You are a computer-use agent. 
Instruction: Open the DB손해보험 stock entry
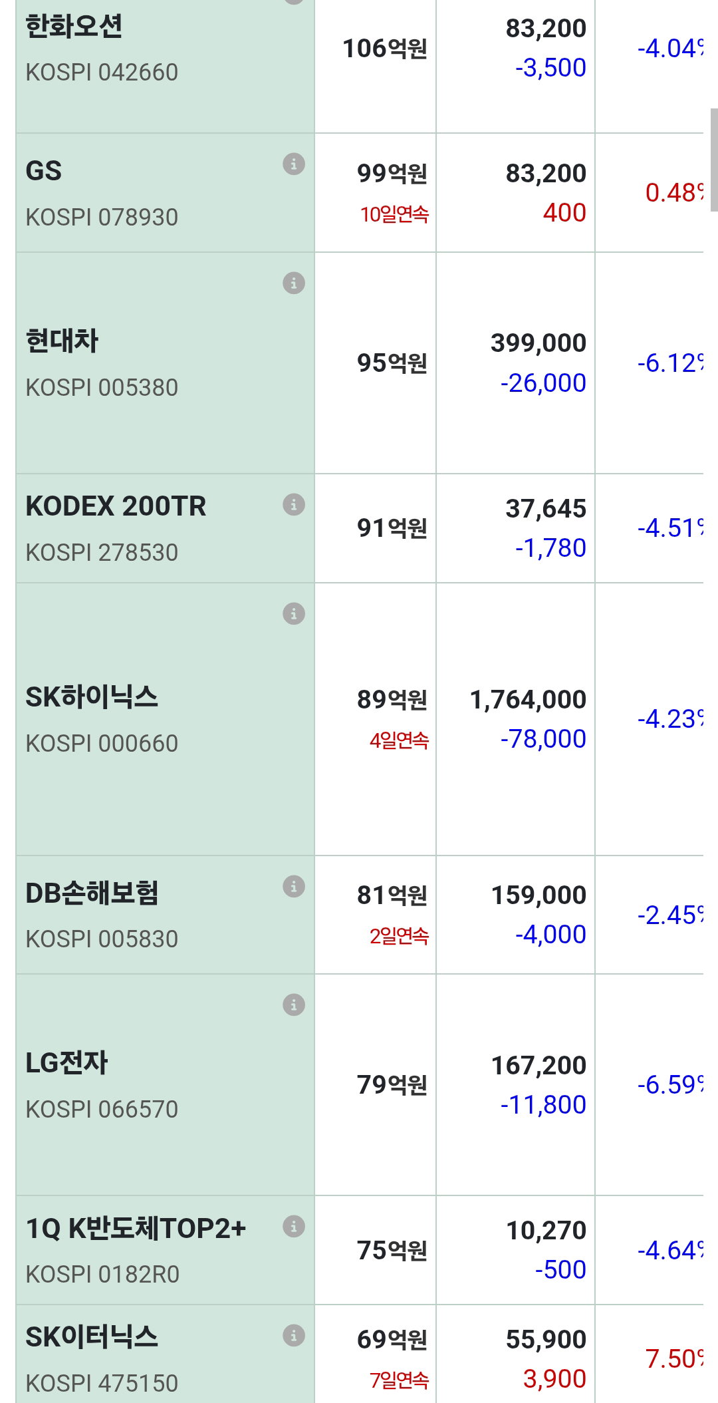92,893
